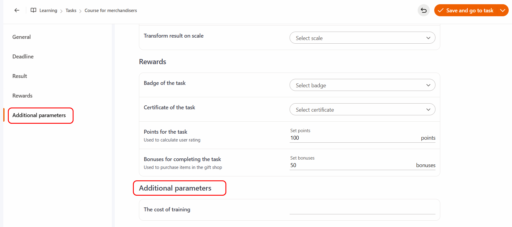Image resolution: width=512 pixels, height=227 pixels.
Task: Click the Course for merchandisers breadcrumb
Action: [111, 11]
